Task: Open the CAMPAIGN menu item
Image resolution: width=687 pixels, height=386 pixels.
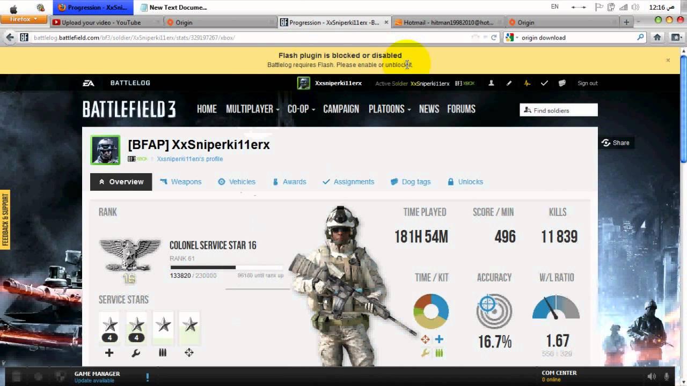Action: pos(341,109)
